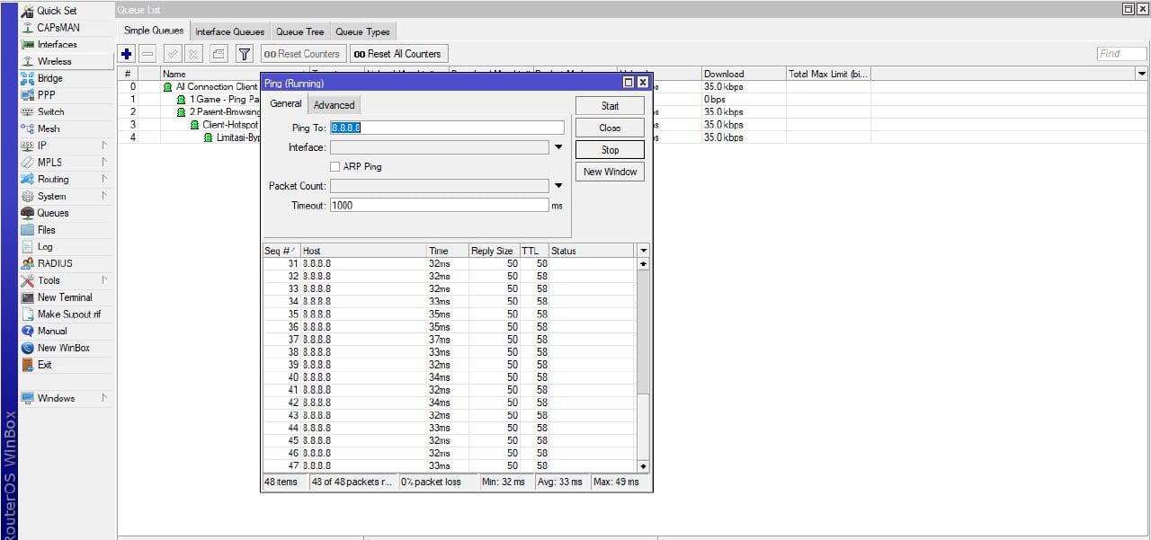Click the Reset Counters button
Image resolution: width=1151 pixels, height=540 pixels.
[x=302, y=54]
